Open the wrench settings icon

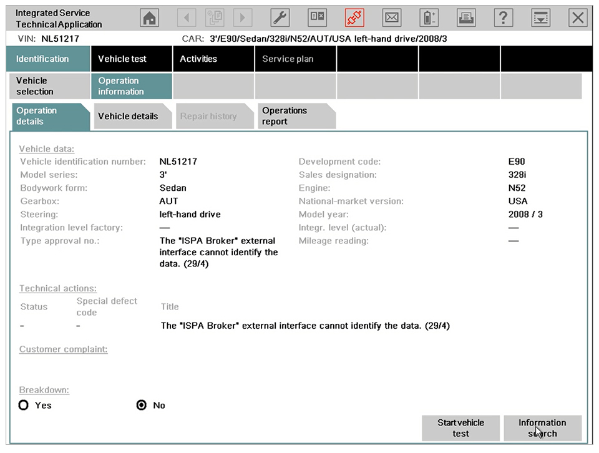click(281, 18)
